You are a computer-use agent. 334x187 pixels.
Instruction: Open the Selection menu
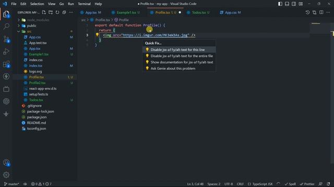tap(37, 4)
